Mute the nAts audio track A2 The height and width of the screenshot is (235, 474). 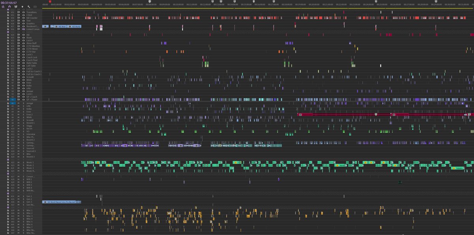(18, 106)
